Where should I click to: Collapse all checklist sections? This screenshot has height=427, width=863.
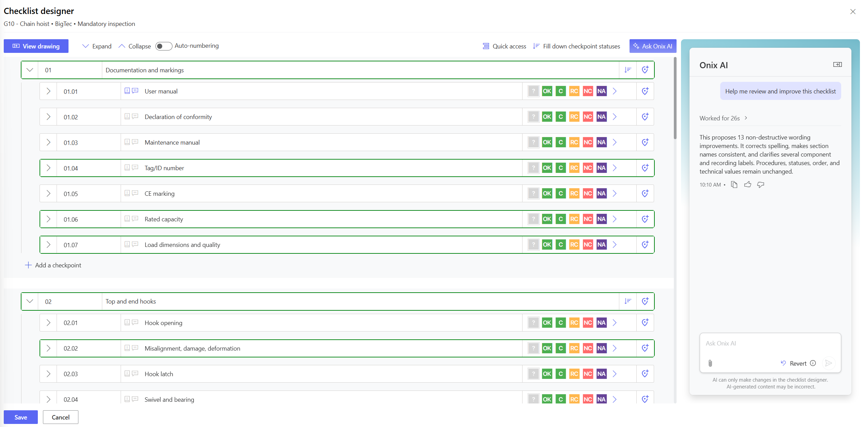click(135, 46)
